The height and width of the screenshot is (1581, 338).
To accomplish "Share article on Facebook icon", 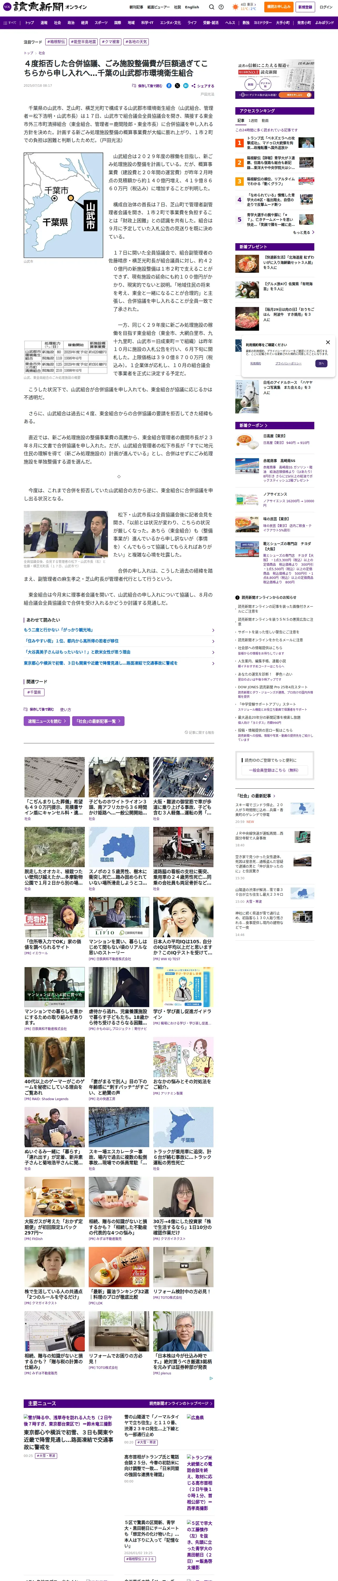I will tap(169, 86).
